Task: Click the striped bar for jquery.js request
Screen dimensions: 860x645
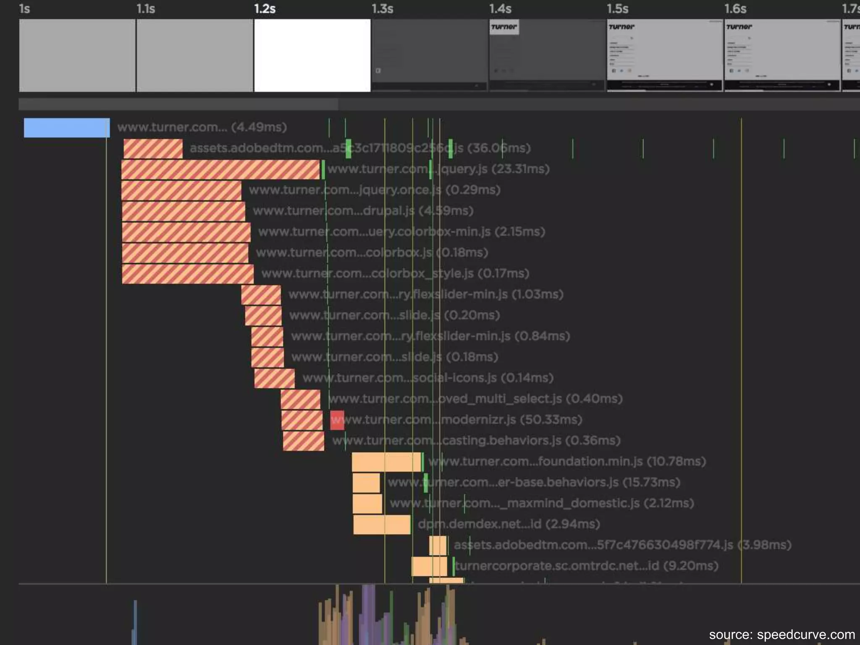Action: [x=220, y=170]
